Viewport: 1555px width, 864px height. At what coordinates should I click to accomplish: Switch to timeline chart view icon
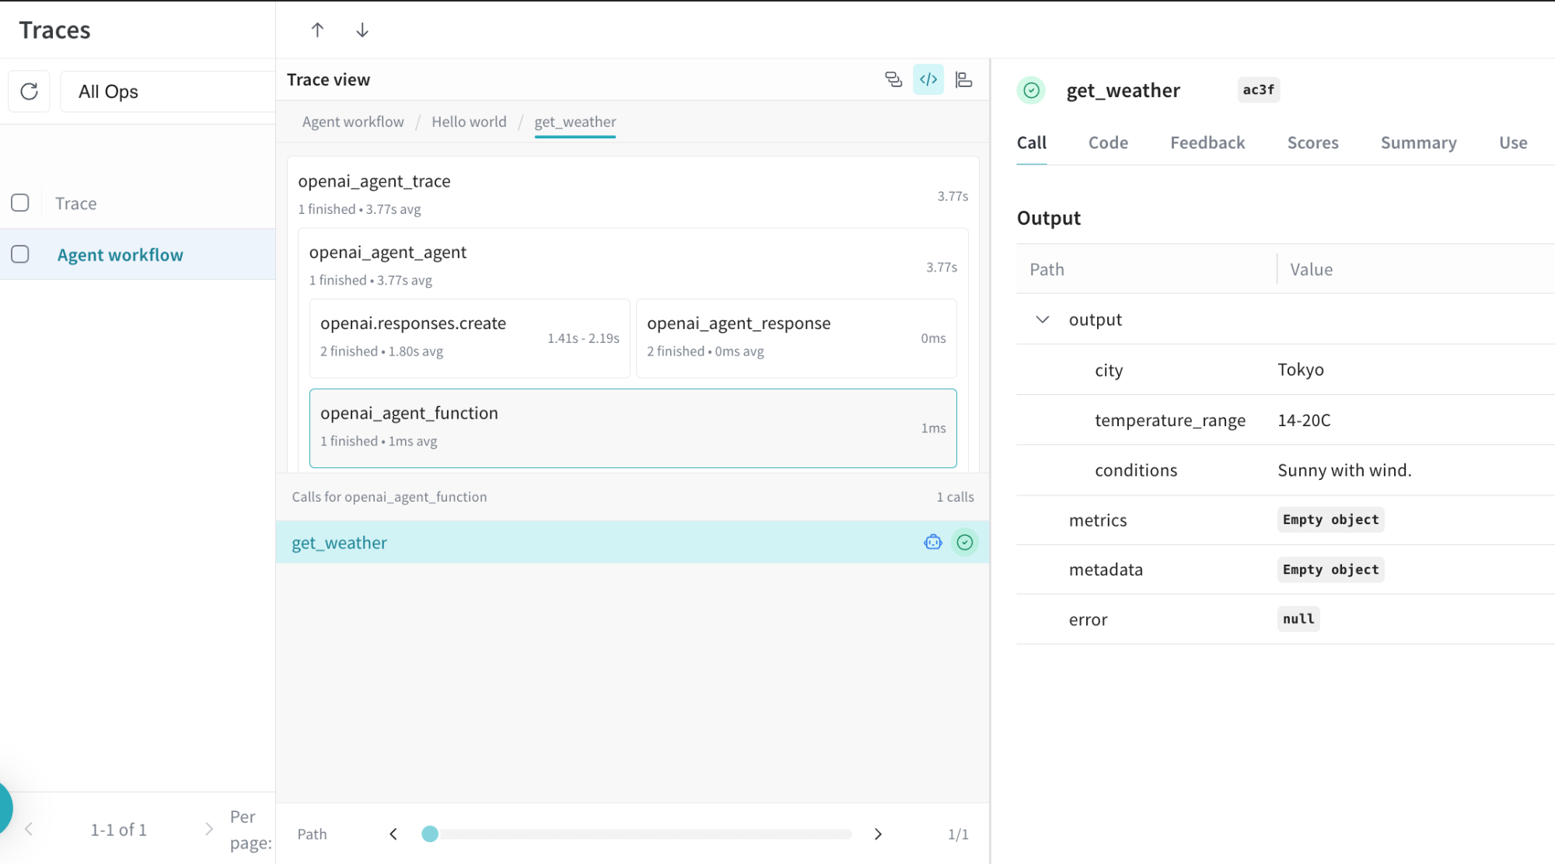[964, 79]
